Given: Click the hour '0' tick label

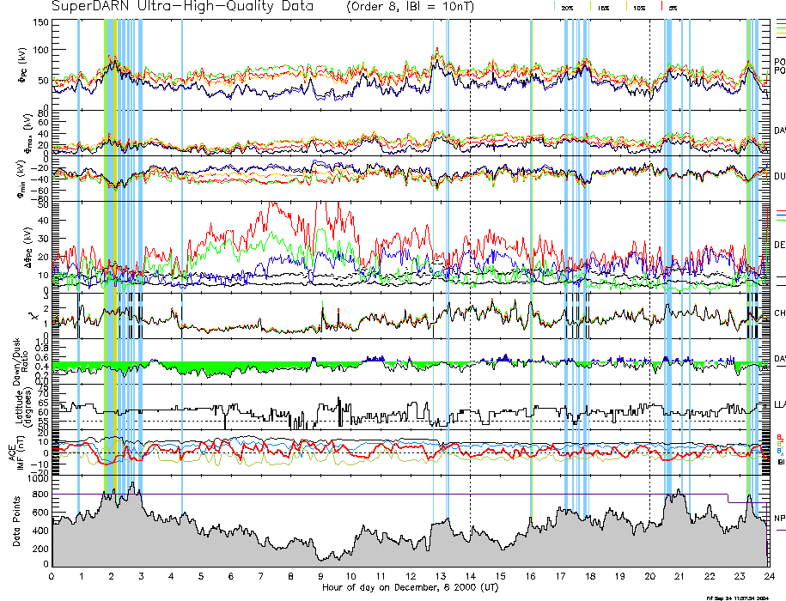Looking at the screenshot, I should point(52,576).
